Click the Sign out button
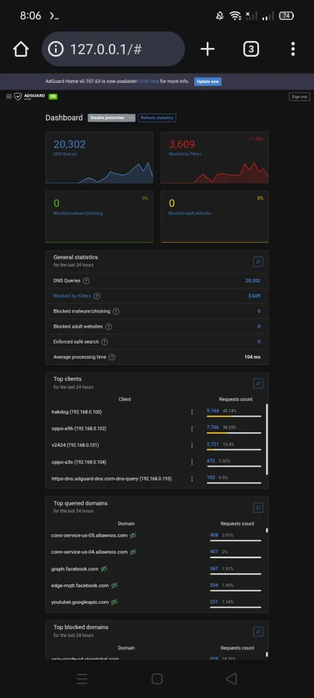 [299, 97]
